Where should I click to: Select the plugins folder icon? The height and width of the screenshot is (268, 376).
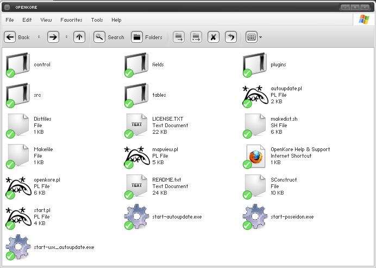point(255,65)
